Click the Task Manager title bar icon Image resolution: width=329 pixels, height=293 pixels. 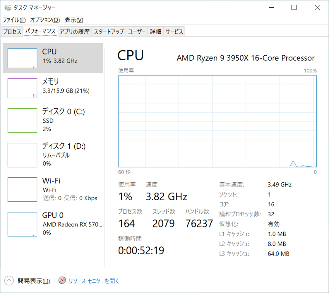click(x=8, y=8)
